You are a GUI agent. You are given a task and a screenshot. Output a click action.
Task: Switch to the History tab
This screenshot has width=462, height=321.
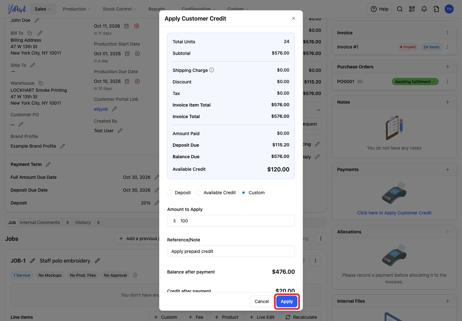tap(83, 222)
